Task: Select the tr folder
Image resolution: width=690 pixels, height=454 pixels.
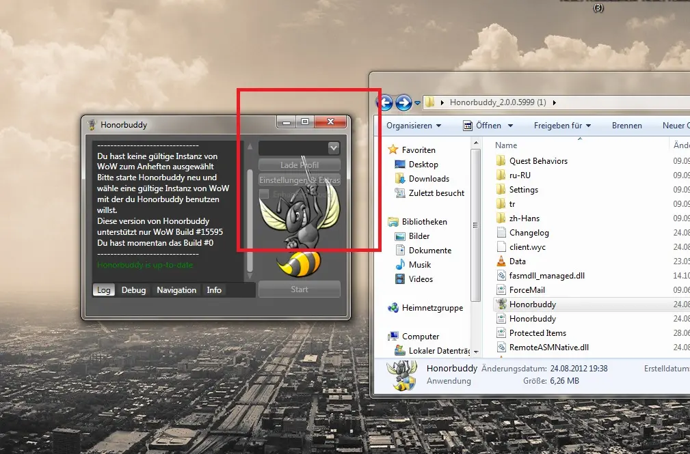Action: point(505,204)
